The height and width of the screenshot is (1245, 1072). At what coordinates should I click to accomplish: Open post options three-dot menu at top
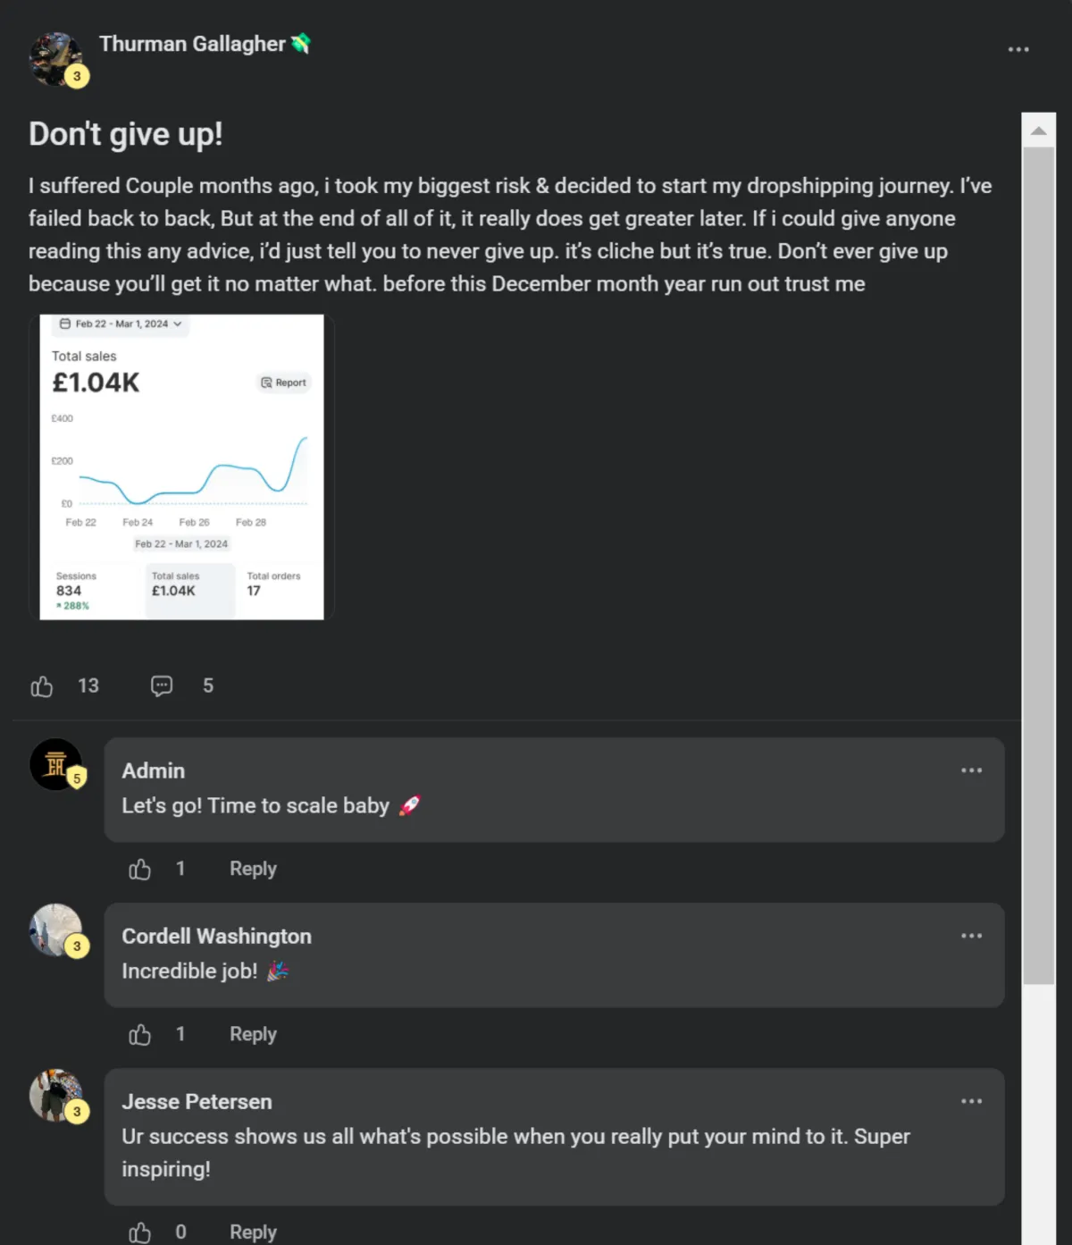coord(1018,49)
